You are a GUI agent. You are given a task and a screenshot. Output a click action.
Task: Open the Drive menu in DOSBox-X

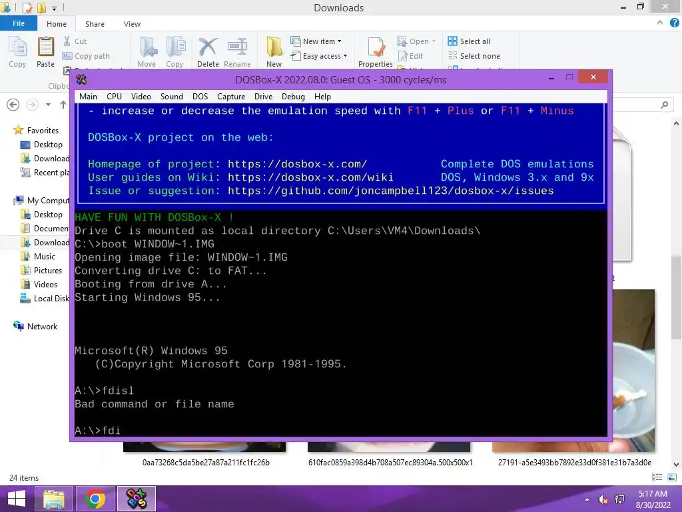(263, 97)
